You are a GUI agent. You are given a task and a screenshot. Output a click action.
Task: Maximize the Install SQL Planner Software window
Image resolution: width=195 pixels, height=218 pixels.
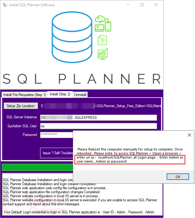point(142,5)
